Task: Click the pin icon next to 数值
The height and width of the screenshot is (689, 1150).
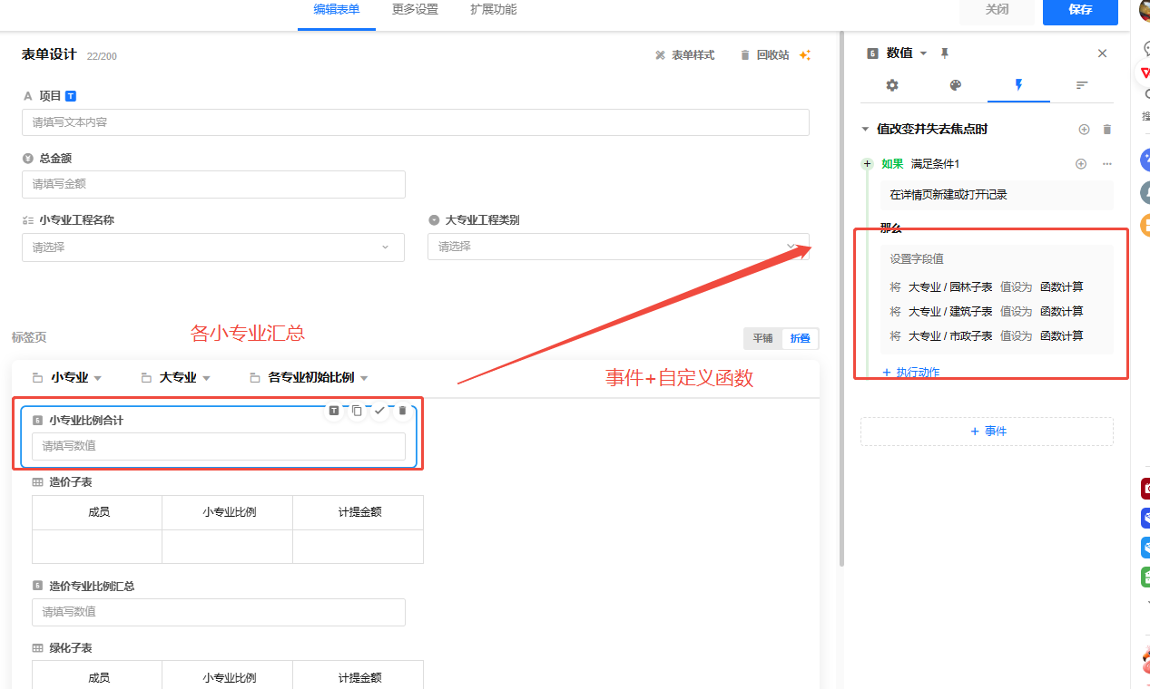Action: click(944, 53)
